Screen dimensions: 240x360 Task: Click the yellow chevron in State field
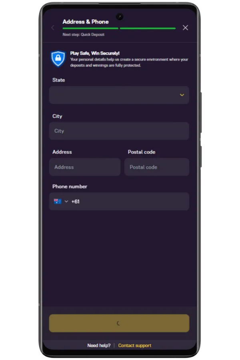pos(182,95)
